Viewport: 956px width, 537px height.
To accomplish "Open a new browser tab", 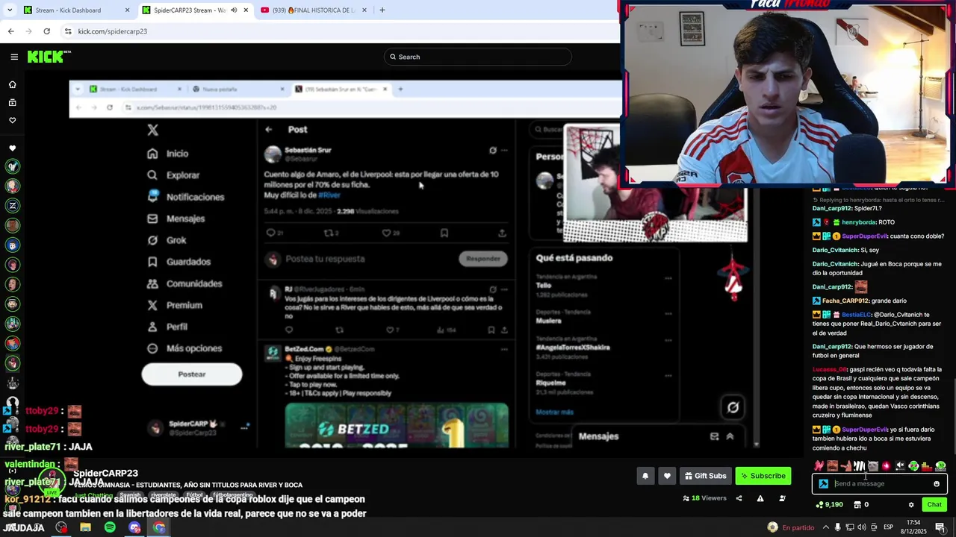I will click(382, 10).
